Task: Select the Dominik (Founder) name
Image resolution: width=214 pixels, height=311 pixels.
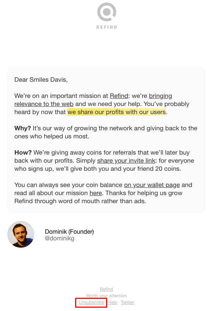Action: pos(69,232)
